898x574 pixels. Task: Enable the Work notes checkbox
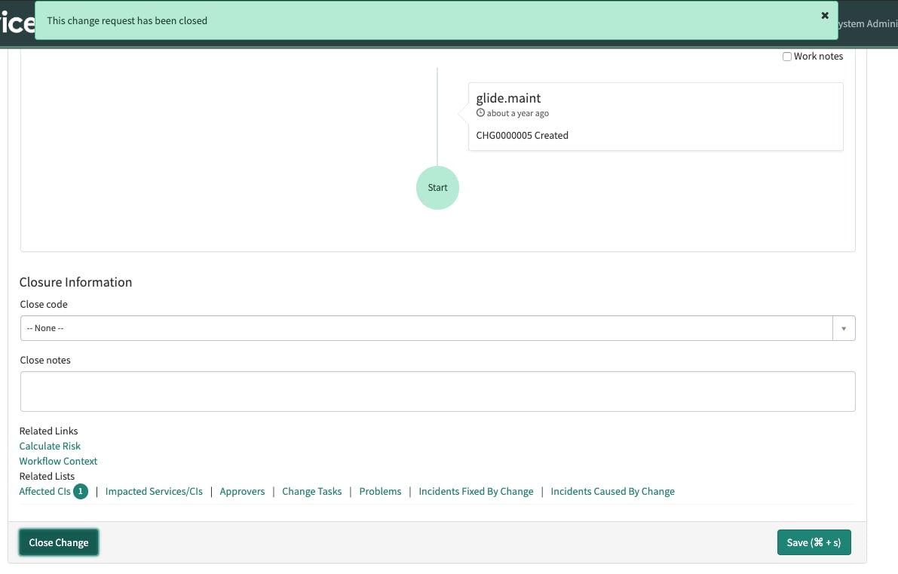pos(786,56)
